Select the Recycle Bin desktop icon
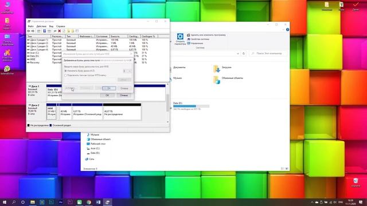The height and width of the screenshot is (206, 367). [356, 182]
